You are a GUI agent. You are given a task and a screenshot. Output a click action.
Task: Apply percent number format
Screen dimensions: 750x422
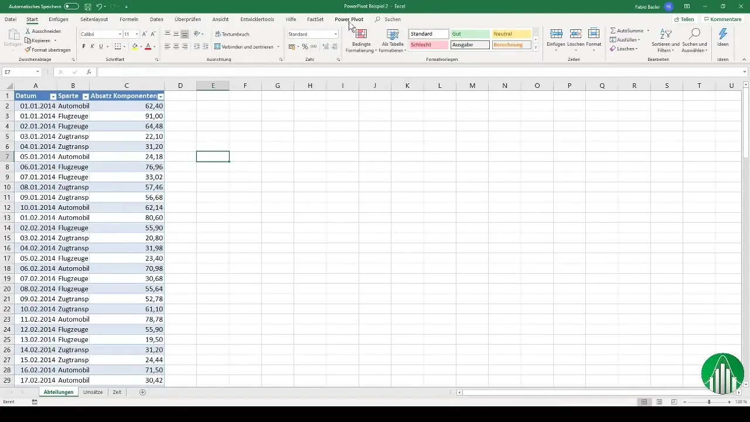pos(305,46)
